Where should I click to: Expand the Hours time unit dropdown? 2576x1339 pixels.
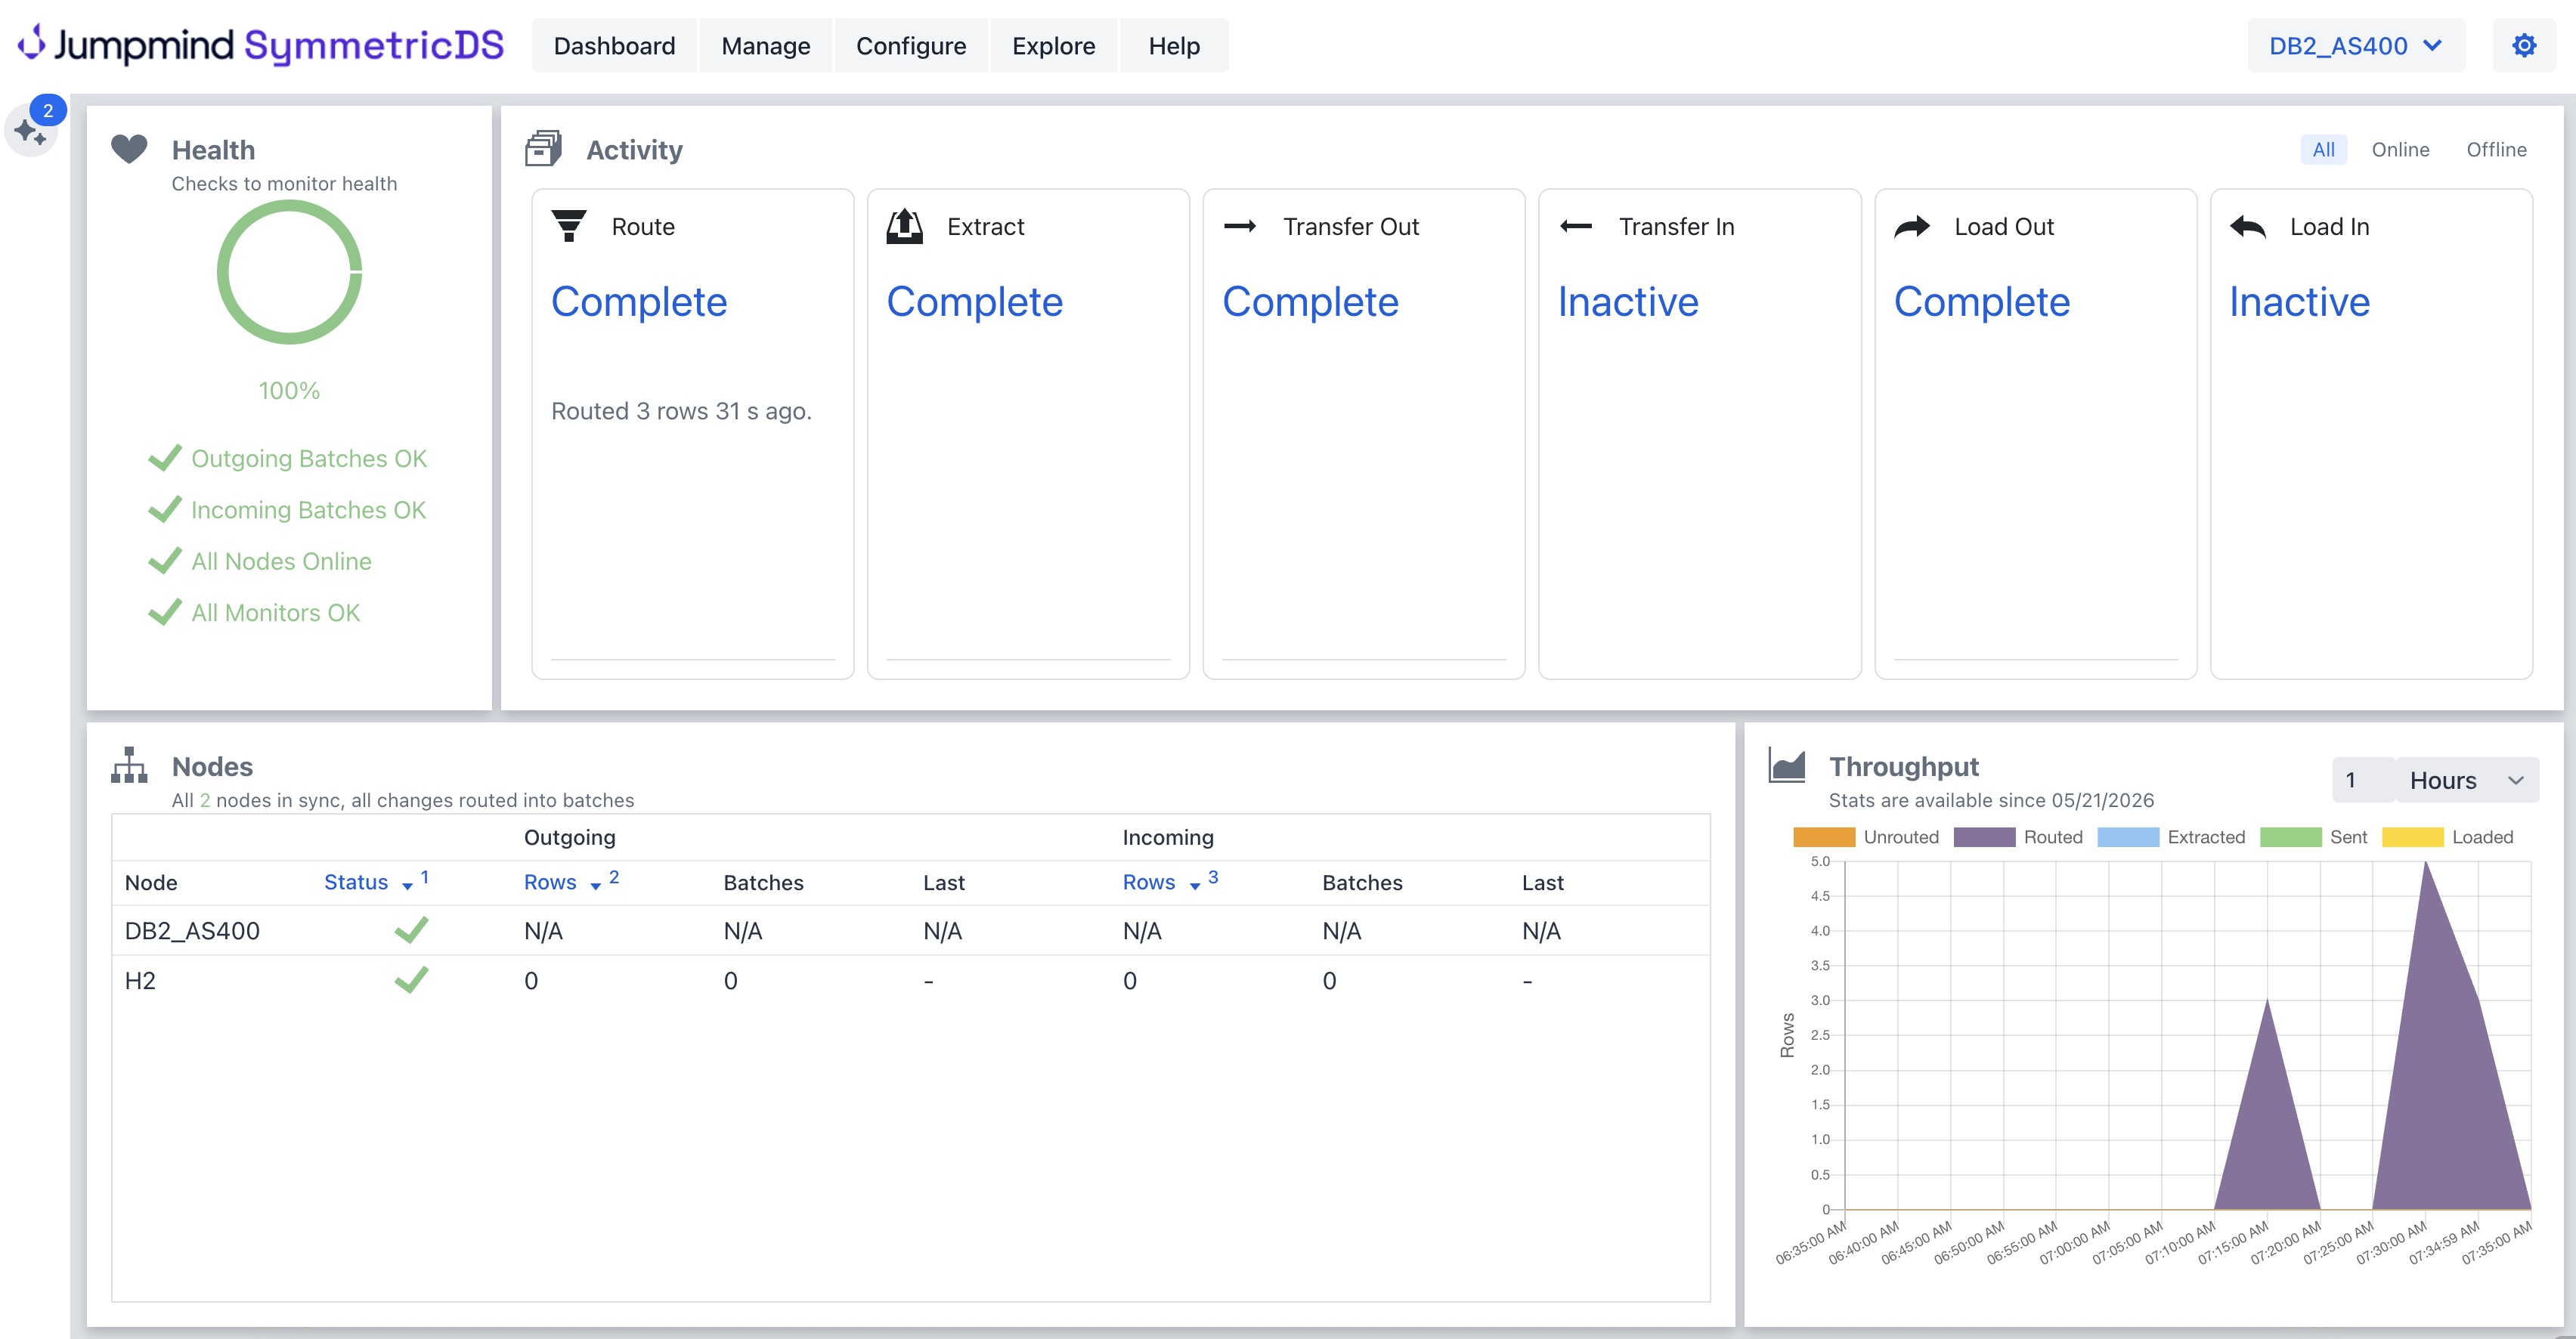[2466, 780]
